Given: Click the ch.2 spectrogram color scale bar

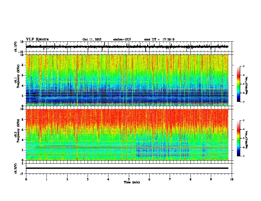Looking at the screenshot, I should pos(238,138).
